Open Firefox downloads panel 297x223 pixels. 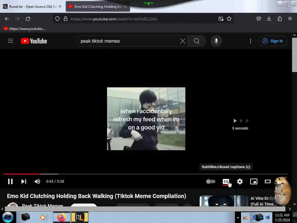pyautogui.click(x=269, y=19)
